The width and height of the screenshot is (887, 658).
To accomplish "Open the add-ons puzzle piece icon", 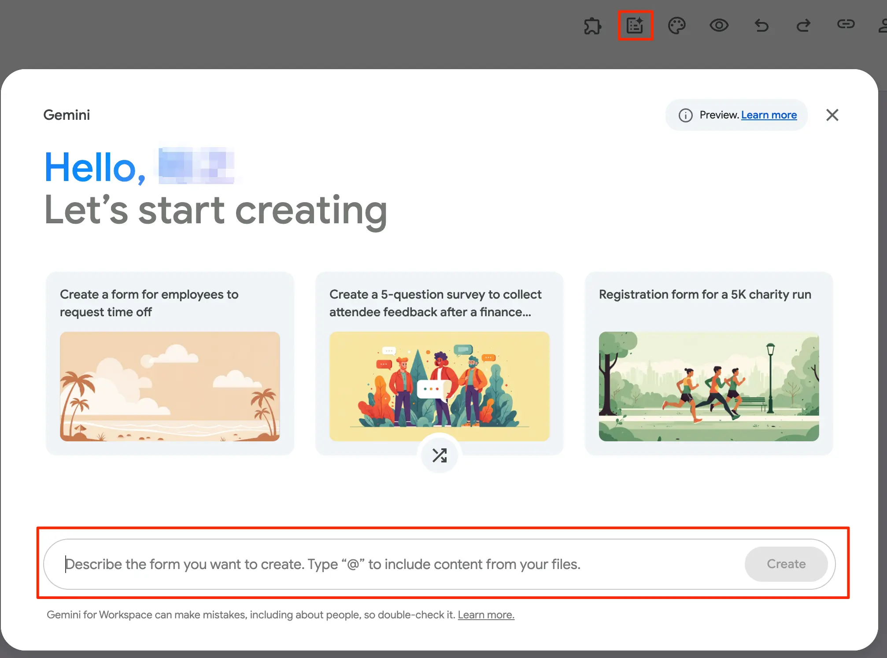I will [x=593, y=26].
